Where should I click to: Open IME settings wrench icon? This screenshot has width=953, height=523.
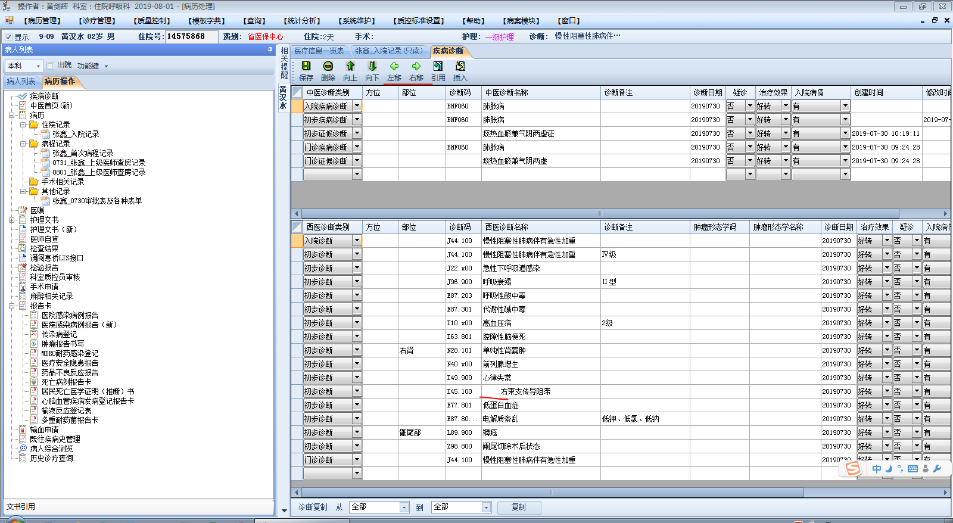coord(937,469)
